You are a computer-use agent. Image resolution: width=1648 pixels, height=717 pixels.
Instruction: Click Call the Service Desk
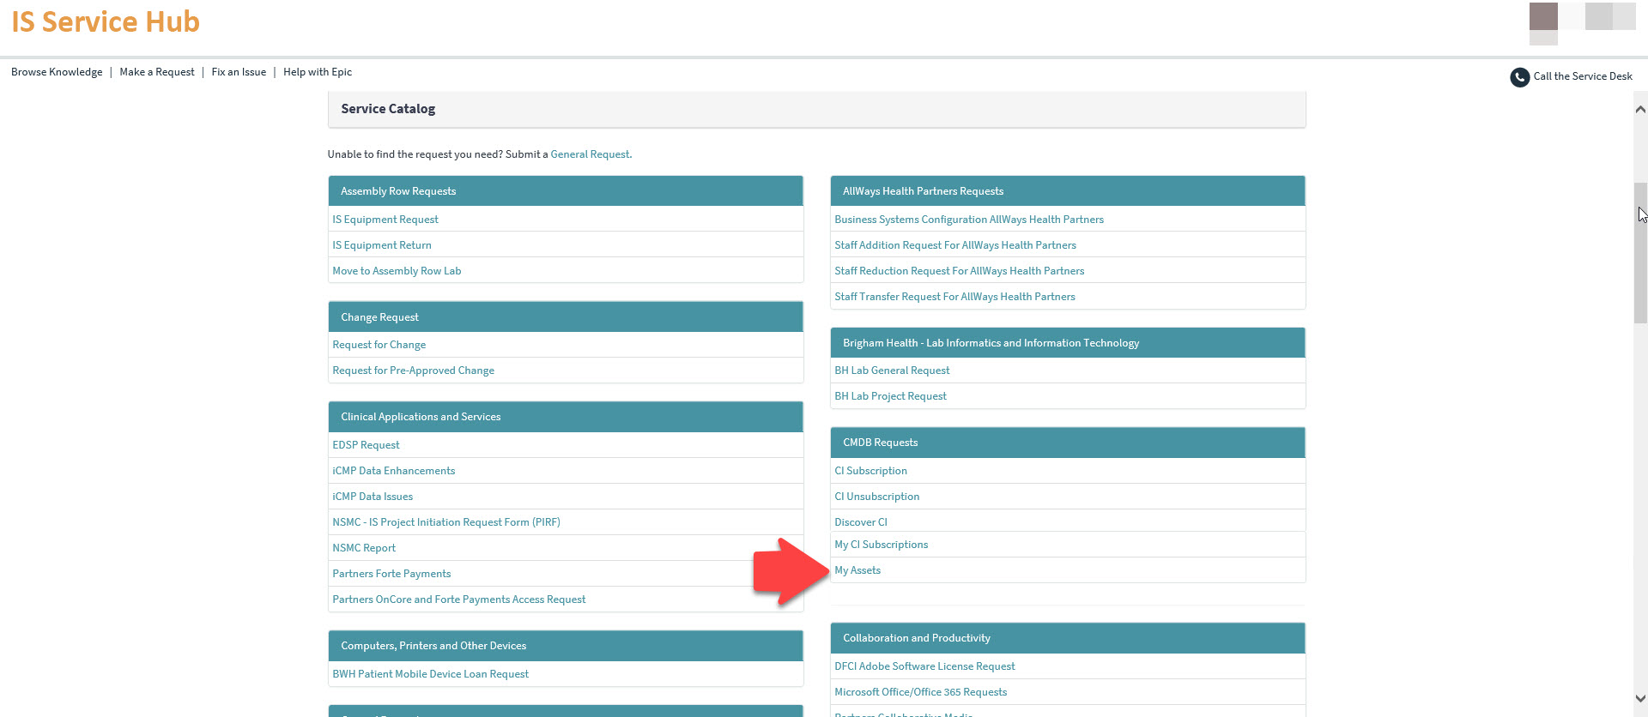coord(1583,76)
